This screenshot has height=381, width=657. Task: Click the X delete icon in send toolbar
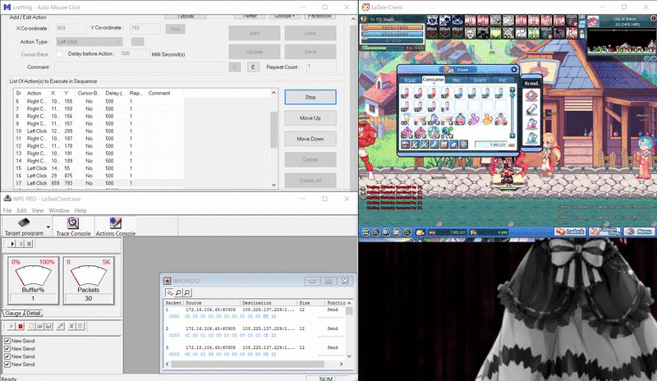pos(71,326)
